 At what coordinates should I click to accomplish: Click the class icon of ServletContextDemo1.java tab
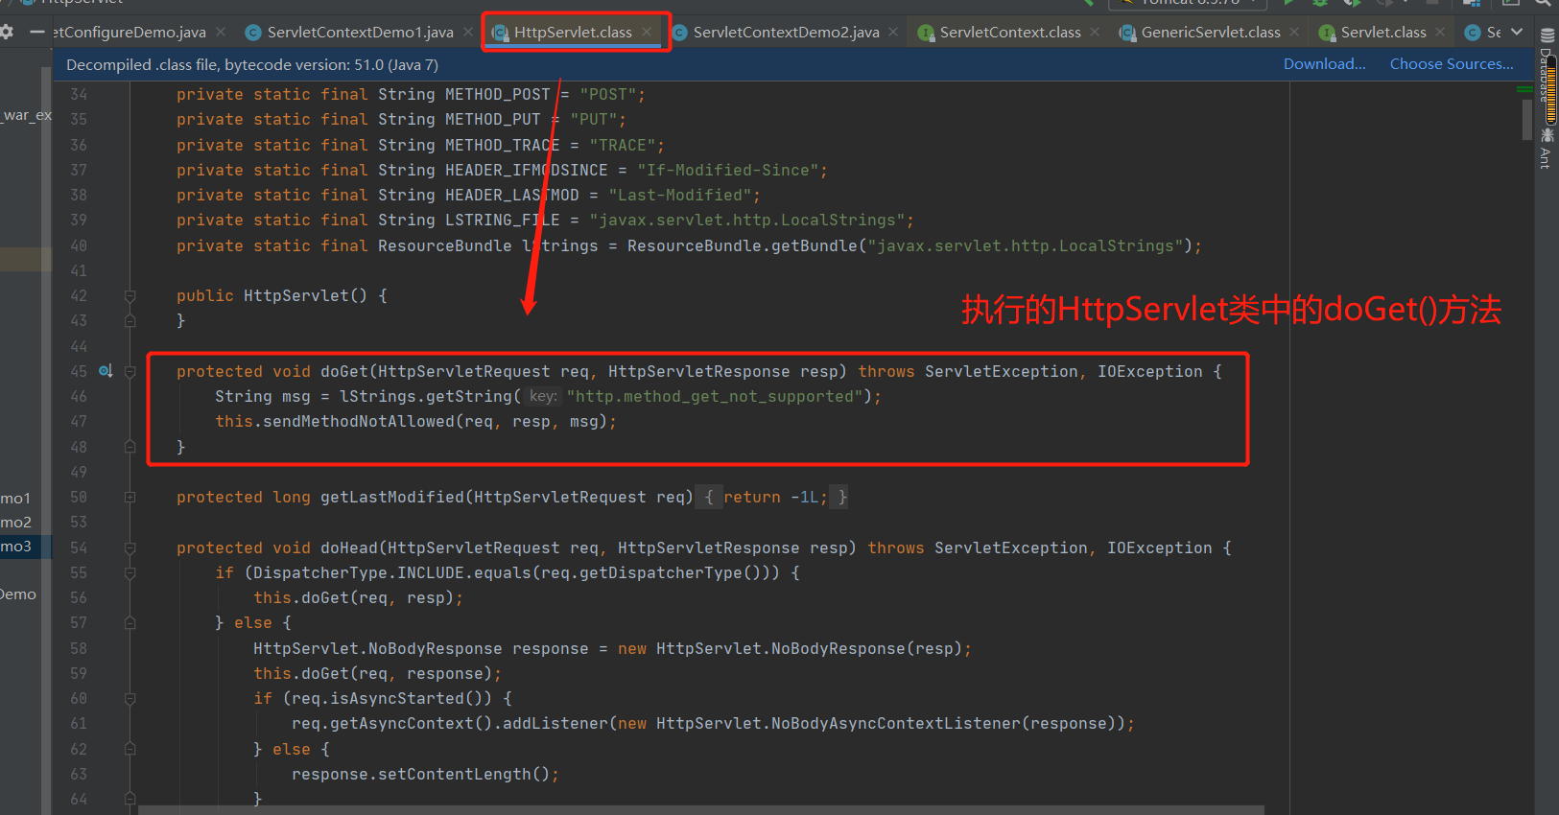point(253,33)
